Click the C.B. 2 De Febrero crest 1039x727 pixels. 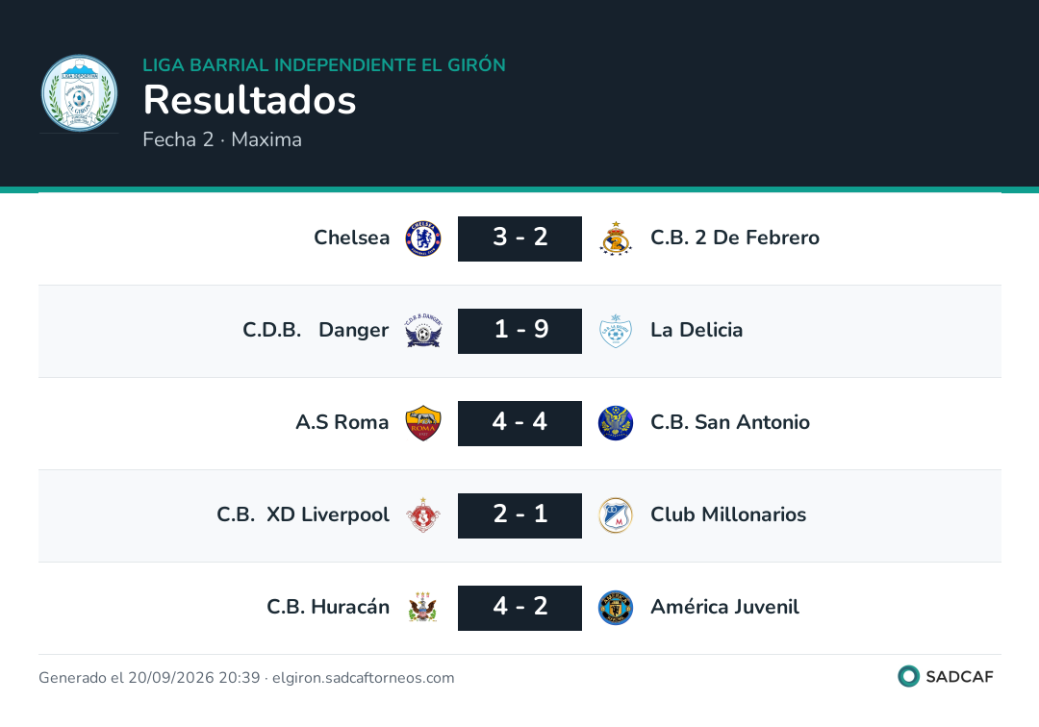tap(616, 238)
